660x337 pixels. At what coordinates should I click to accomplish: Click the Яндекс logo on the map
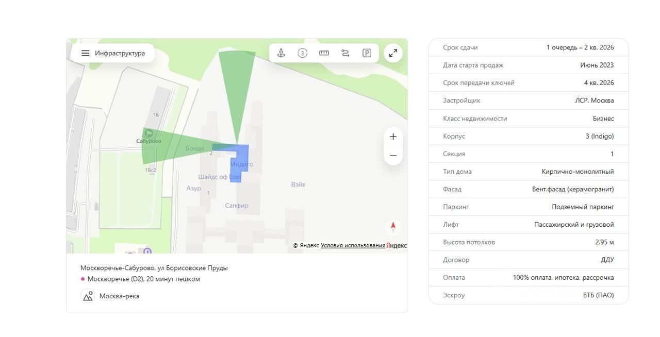pyautogui.click(x=397, y=245)
